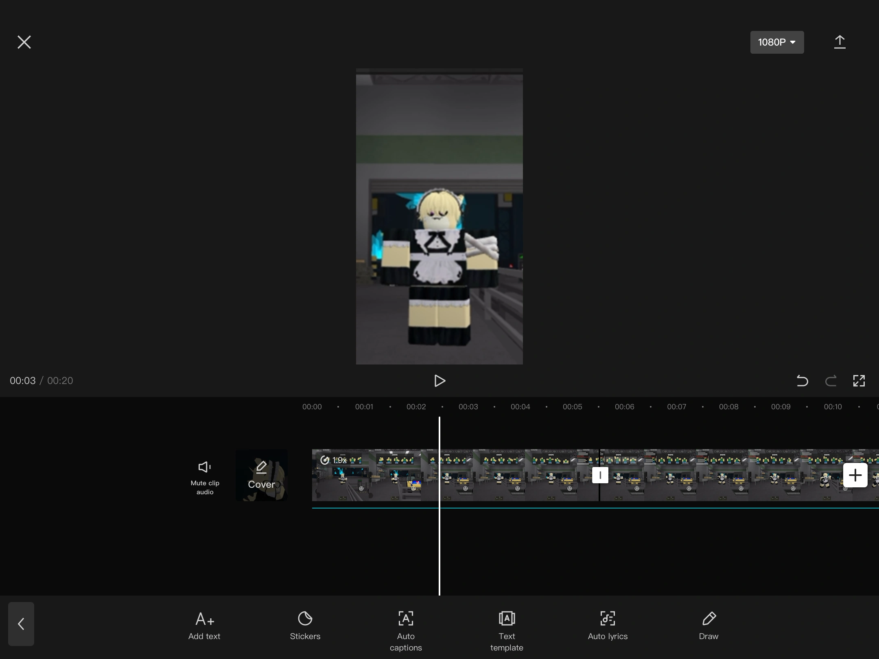The image size is (879, 659).
Task: Open the Add text tool
Action: pyautogui.click(x=204, y=626)
